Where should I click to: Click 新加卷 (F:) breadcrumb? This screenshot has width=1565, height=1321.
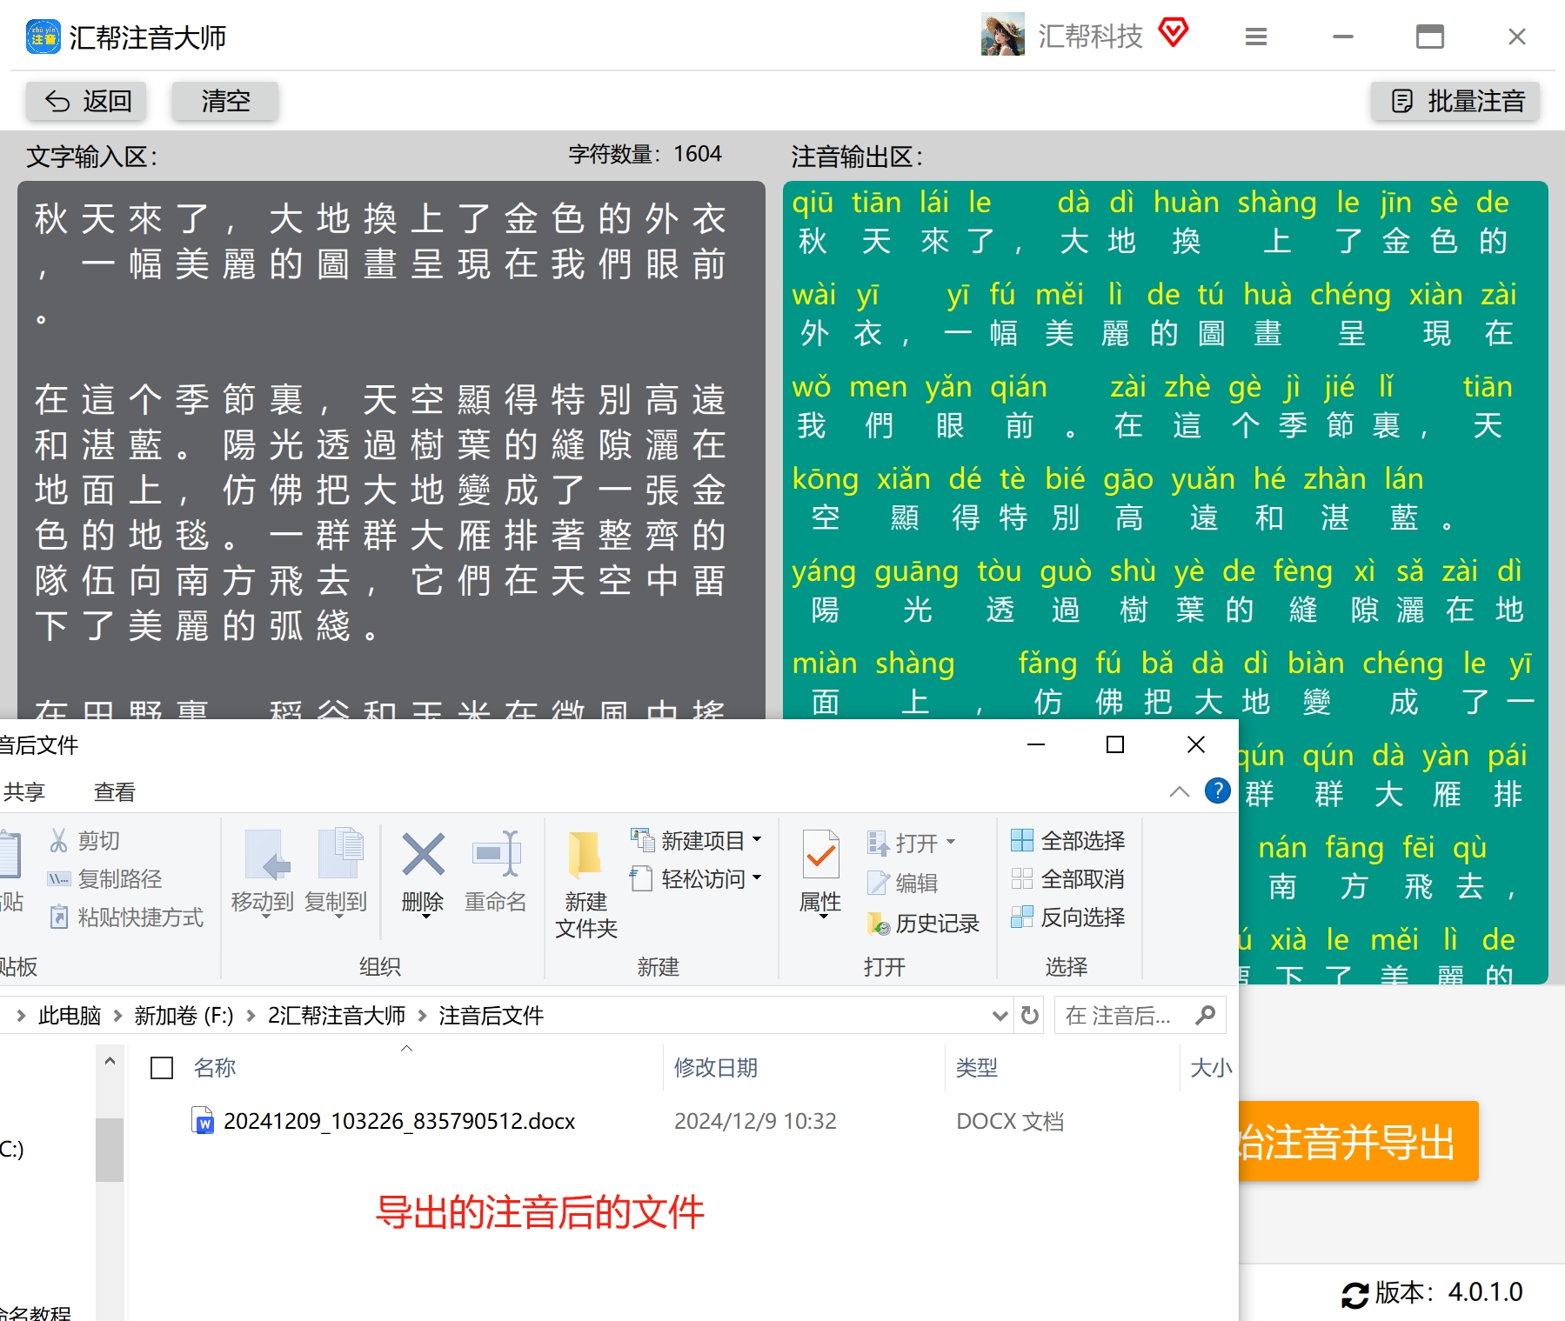[x=184, y=1015]
